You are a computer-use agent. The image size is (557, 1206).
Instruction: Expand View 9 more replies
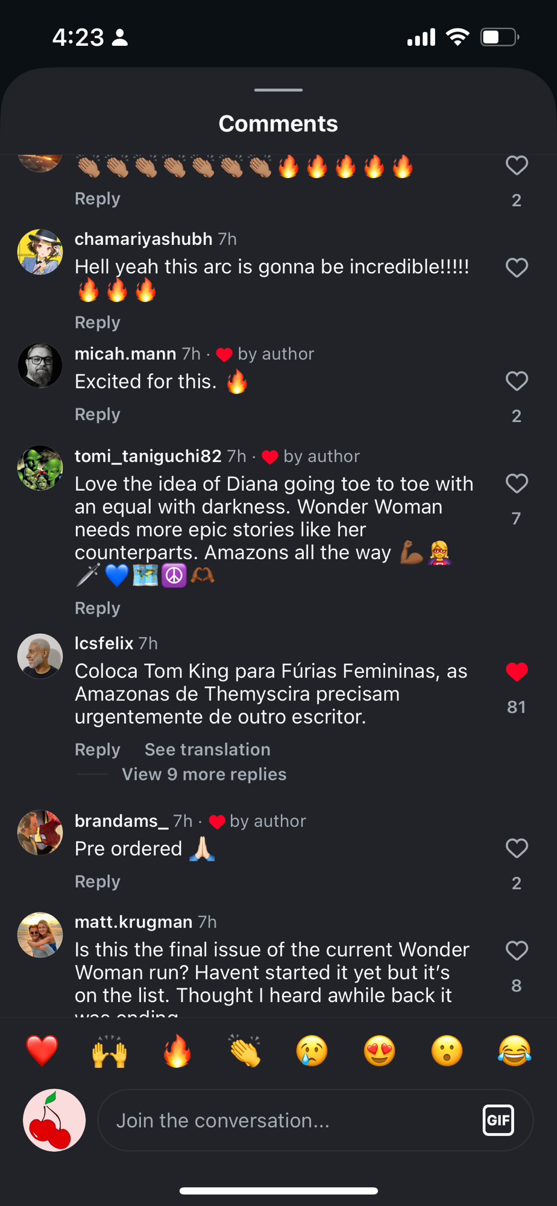(x=204, y=774)
